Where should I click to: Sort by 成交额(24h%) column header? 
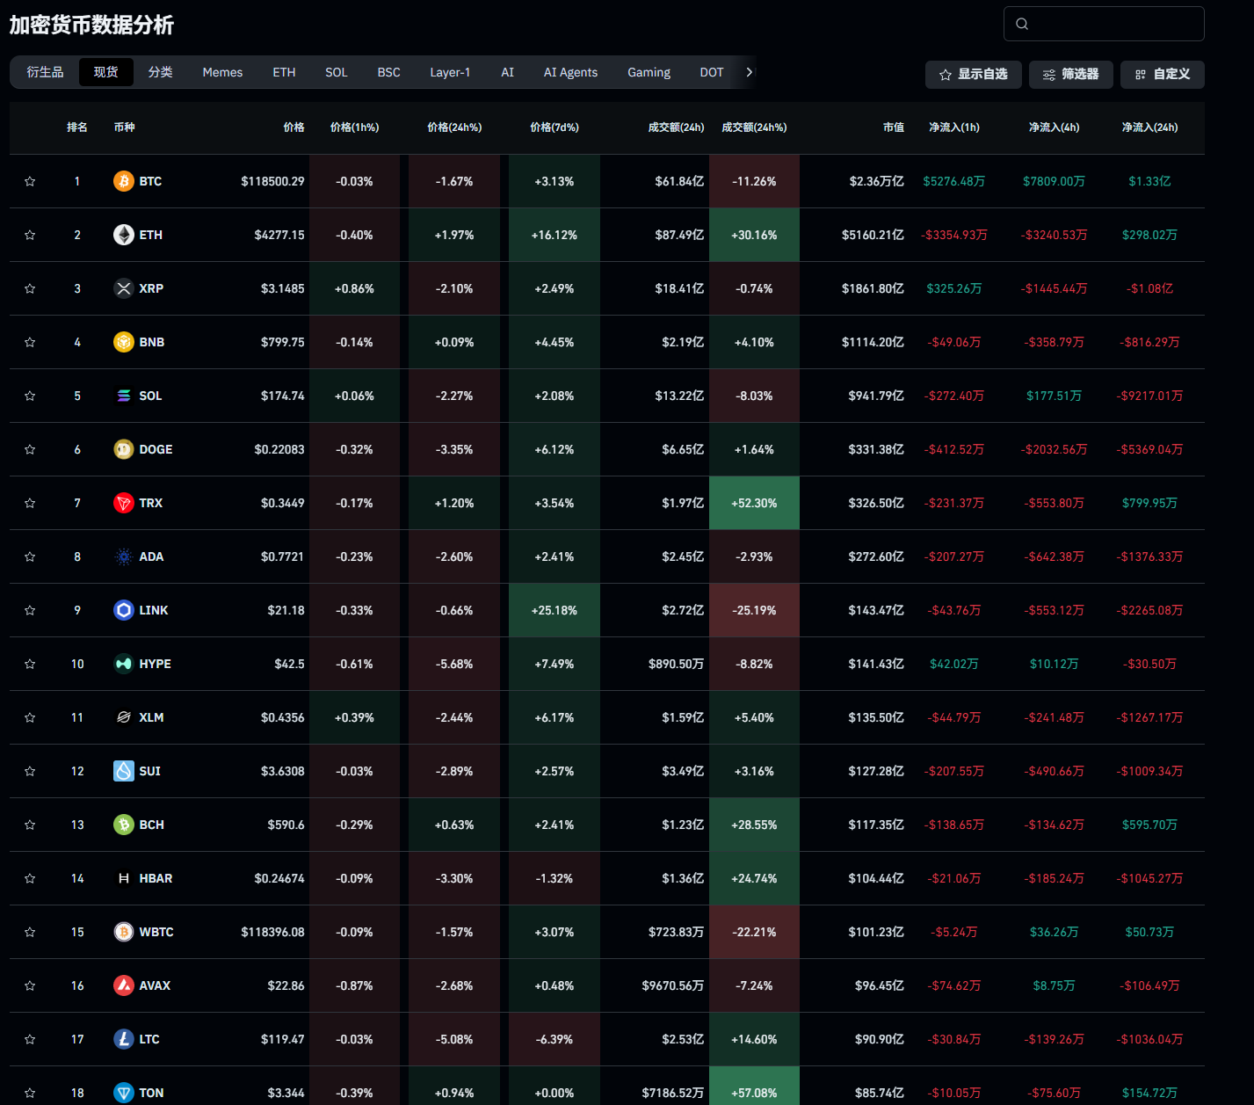pos(754,127)
